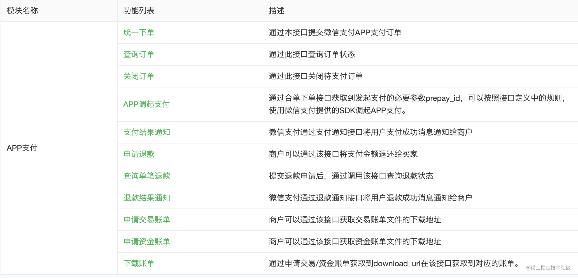
Task: Click description 通过此接口查询订单状态
Action: (x=312, y=54)
